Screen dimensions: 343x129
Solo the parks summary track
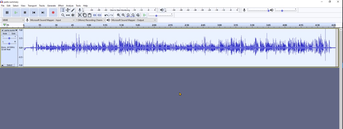[x=13, y=34]
